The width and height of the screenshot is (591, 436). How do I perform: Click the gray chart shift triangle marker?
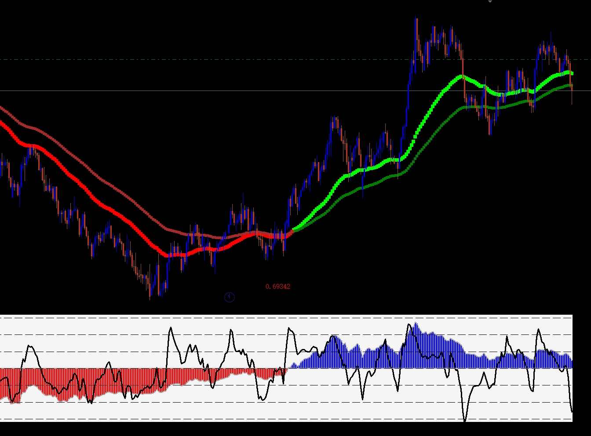coord(490,2)
